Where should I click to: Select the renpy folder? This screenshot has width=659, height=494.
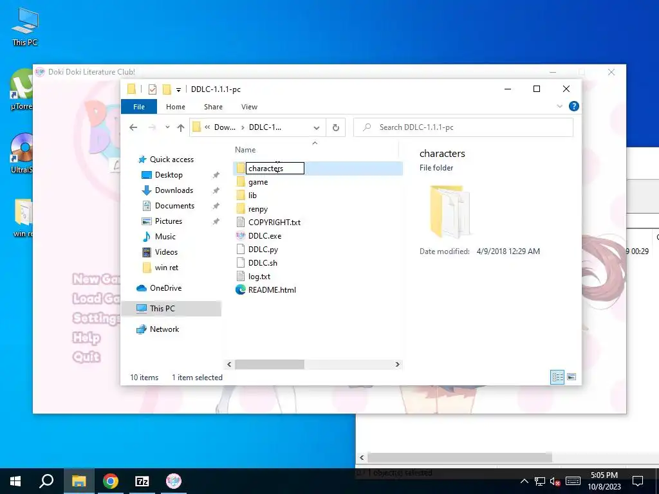click(x=257, y=209)
